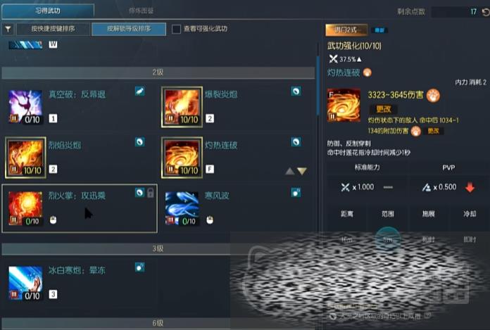Viewport: 490px width, 330px height.
Task: Click the reset points arrow icon
Action: (x=485, y=12)
